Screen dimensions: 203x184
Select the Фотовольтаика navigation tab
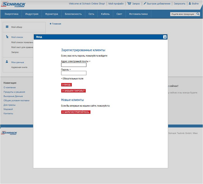[x=138, y=14]
